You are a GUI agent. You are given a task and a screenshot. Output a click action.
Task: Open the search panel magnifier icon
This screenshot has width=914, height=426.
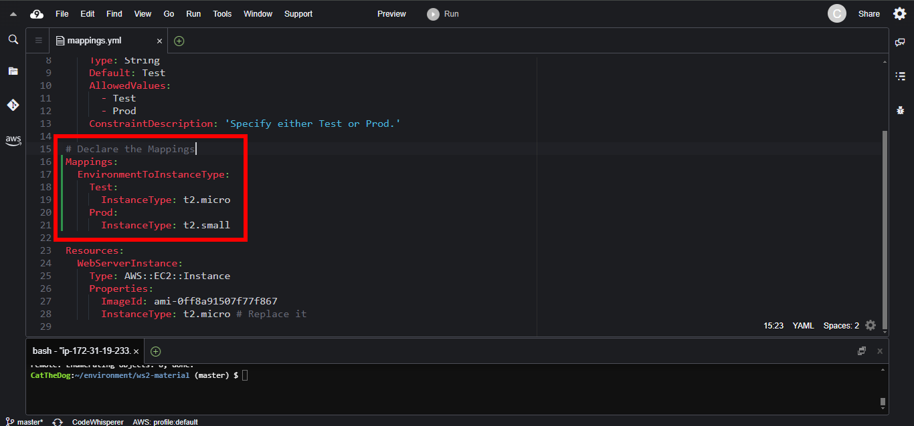click(13, 40)
